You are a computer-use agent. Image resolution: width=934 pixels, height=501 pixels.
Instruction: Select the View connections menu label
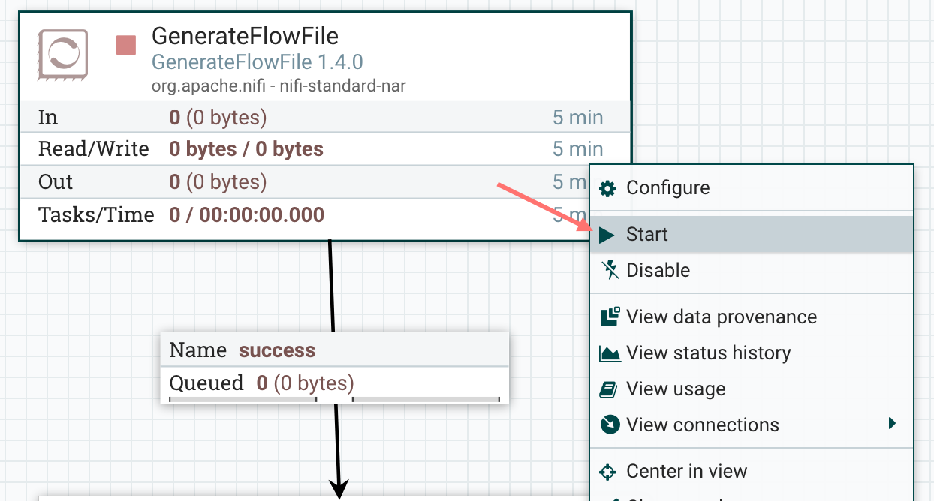703,424
